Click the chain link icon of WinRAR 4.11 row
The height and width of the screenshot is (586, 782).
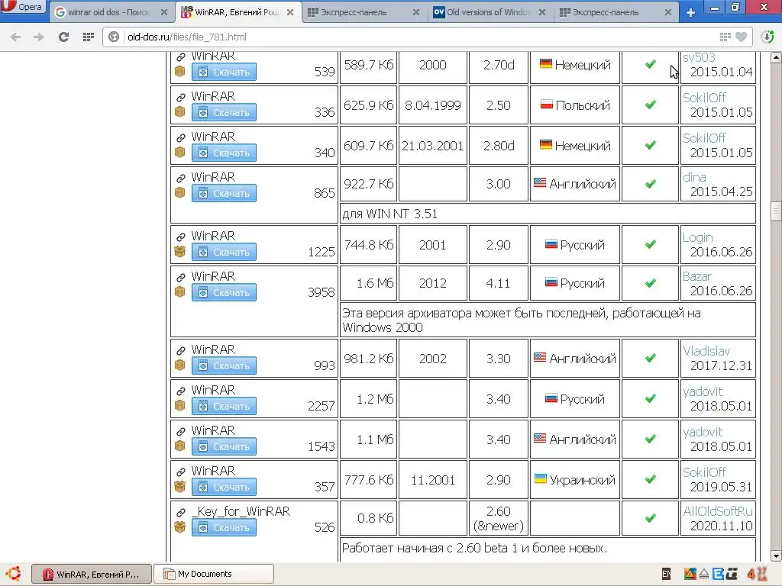(180, 277)
